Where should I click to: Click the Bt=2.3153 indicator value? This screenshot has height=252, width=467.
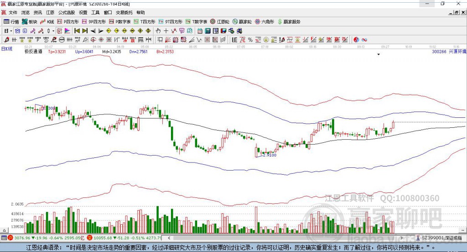click(x=165, y=51)
